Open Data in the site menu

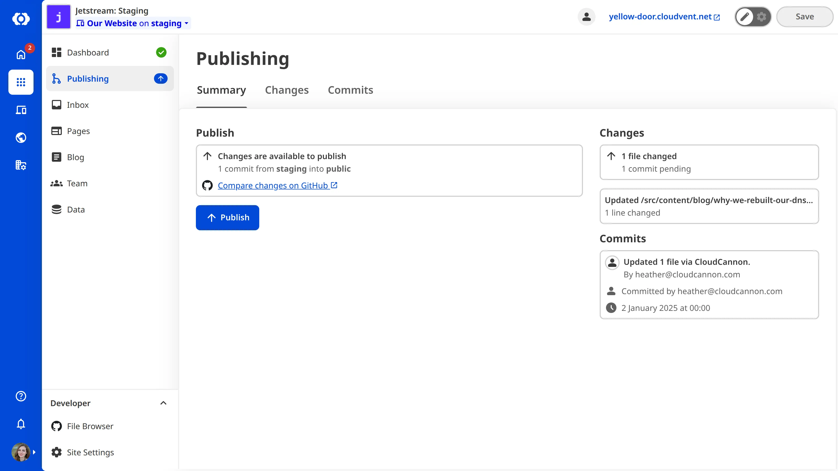click(110, 210)
